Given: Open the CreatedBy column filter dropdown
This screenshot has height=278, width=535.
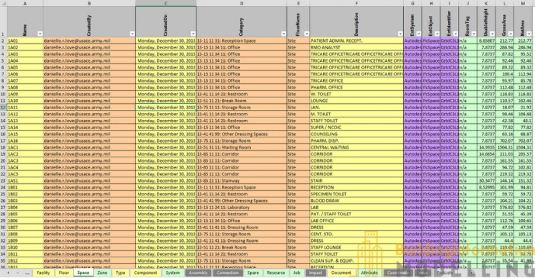Looking at the screenshot, I should [x=132, y=34].
